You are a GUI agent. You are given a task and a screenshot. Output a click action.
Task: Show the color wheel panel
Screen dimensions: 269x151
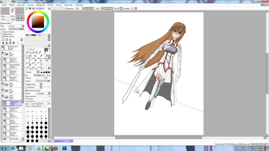point(27,8)
